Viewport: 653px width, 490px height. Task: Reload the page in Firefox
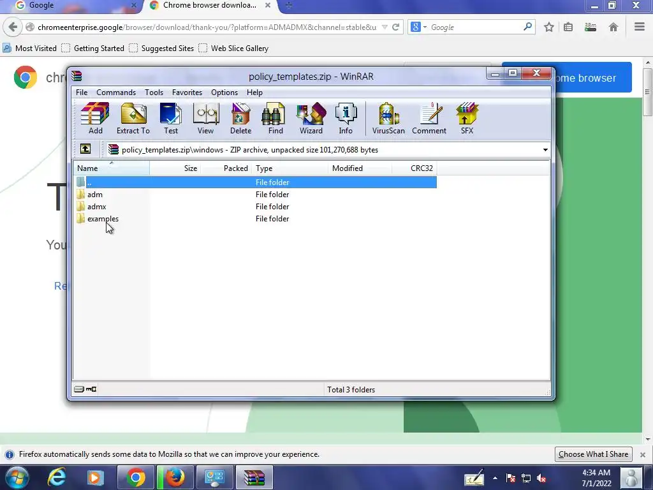tap(395, 27)
